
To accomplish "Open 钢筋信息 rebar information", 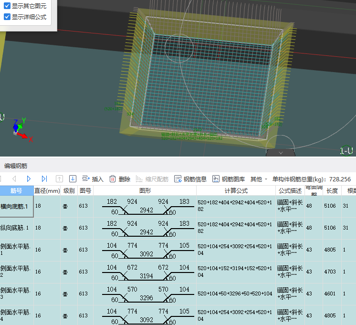I will (190, 179).
